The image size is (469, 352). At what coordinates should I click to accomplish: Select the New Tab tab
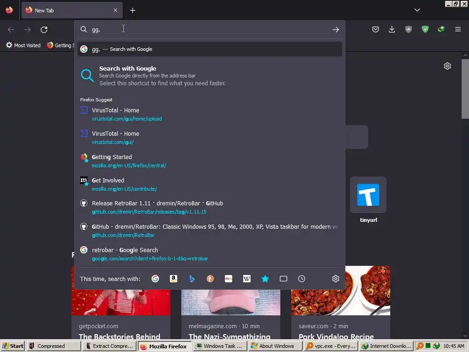coord(72,10)
